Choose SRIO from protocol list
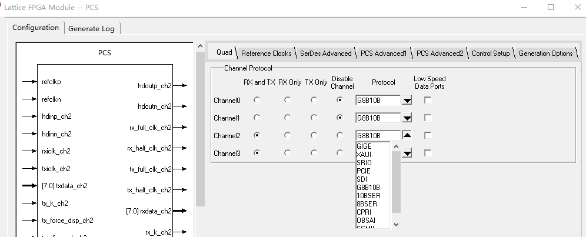This screenshot has width=586, height=237. [x=373, y=163]
